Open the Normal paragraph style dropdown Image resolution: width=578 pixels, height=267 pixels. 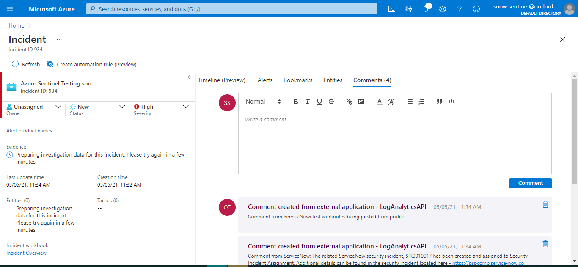coord(263,102)
